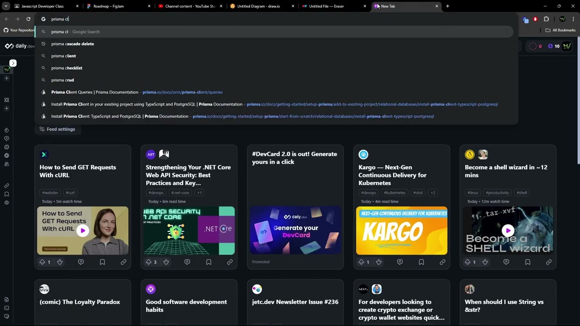Open the #linux tag

click(x=473, y=192)
